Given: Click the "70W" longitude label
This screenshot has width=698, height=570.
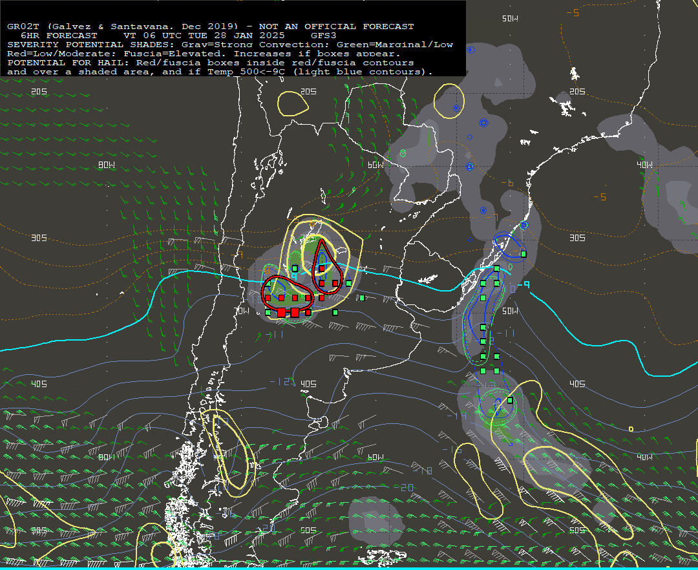Looking at the screenshot, I should pos(242,311).
